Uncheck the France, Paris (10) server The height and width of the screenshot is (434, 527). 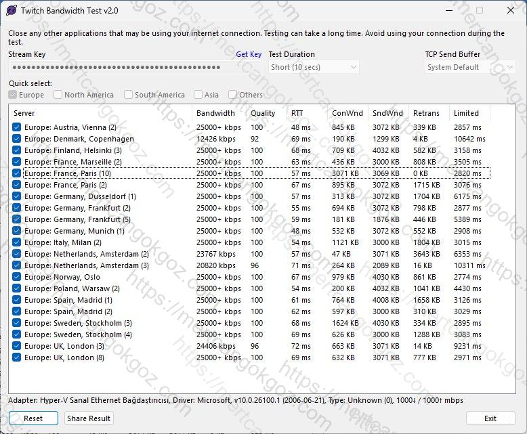pos(16,173)
